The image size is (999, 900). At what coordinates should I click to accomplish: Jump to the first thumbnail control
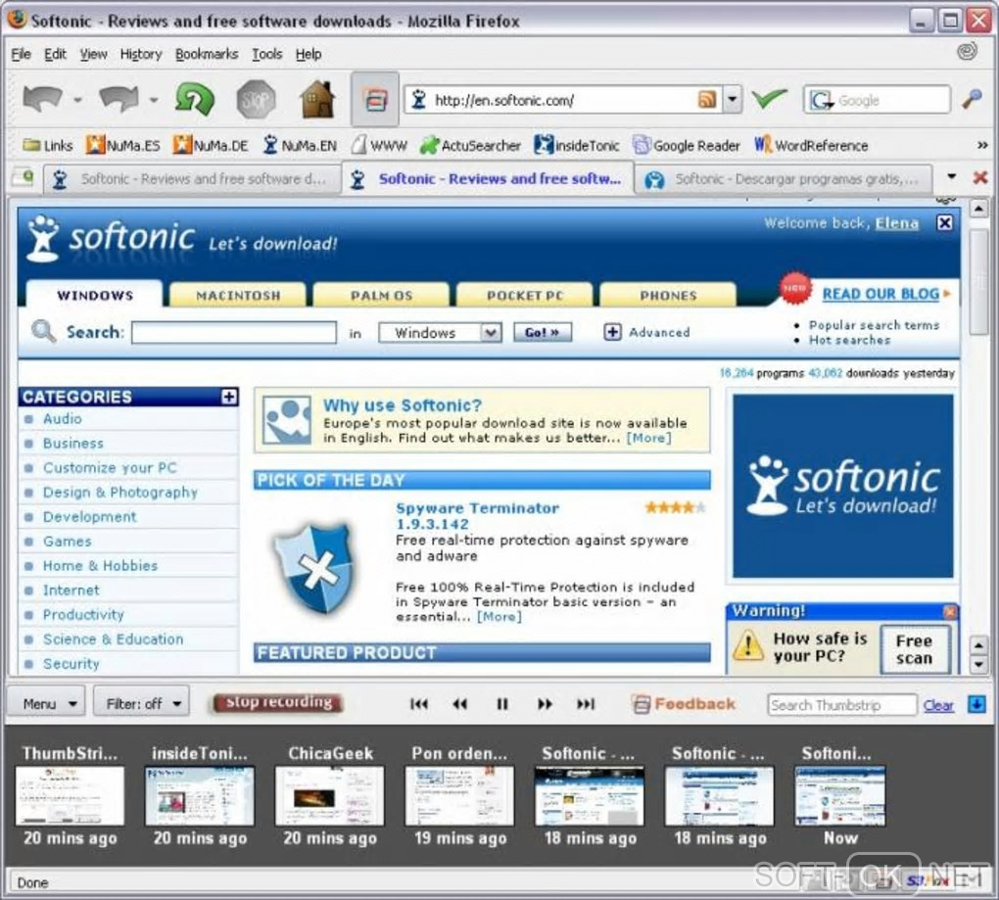[x=419, y=704]
